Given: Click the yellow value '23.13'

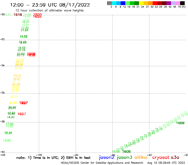Looking at the screenshot, I should 17,81.
